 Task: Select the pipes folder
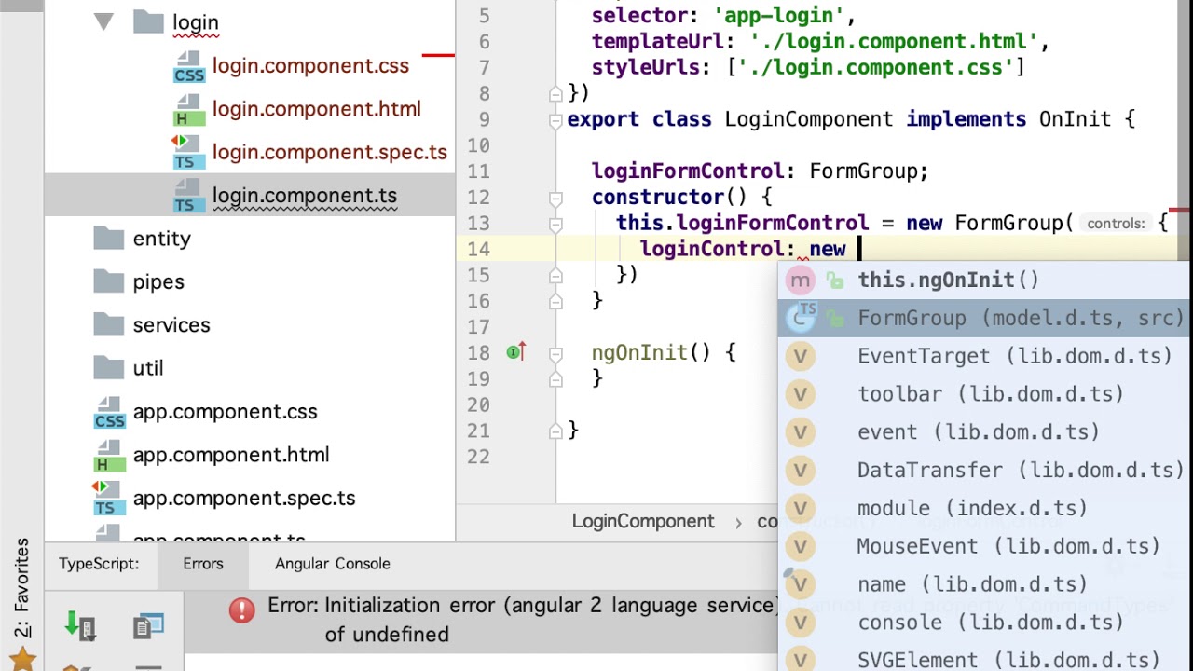coord(158,281)
